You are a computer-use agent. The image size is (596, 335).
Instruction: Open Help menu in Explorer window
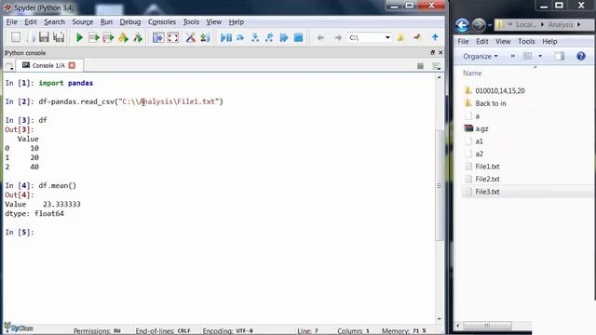(x=549, y=41)
